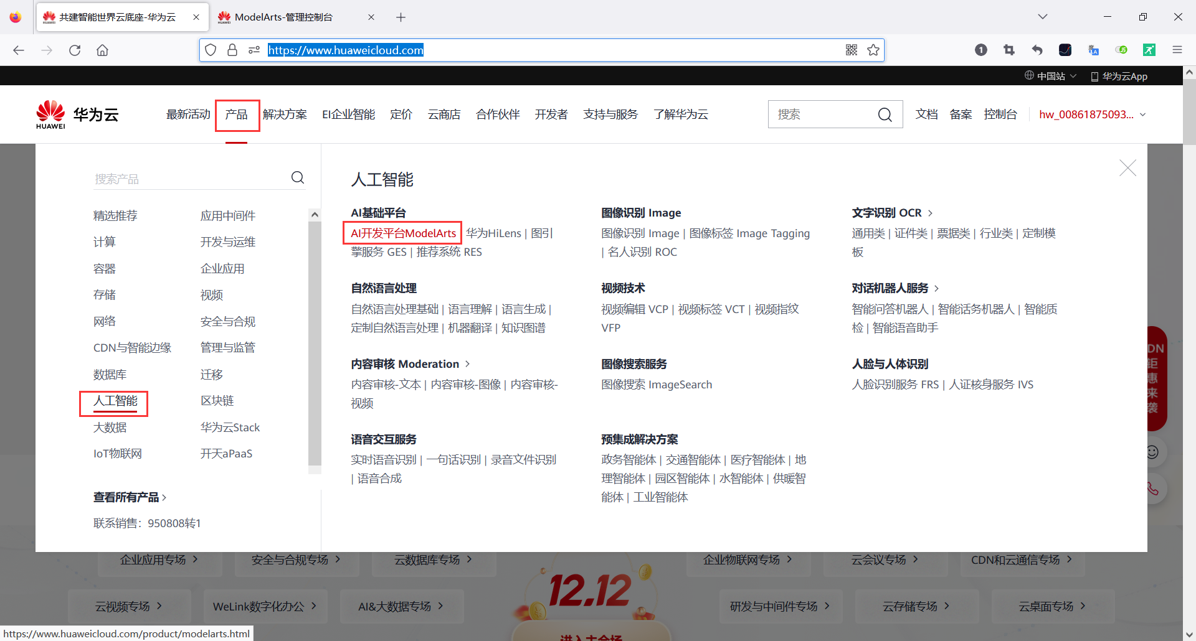This screenshot has width=1196, height=641.
Task: Bookmark this page with the star icon
Action: pyautogui.click(x=873, y=50)
